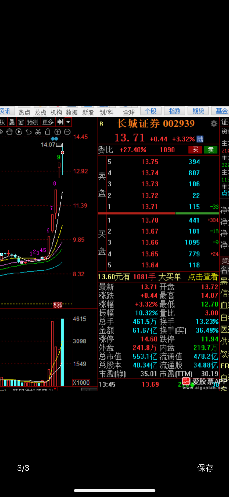Click 点击查看 big order link
Image resolution: width=229 pixels, height=497 pixels.
[203, 277]
